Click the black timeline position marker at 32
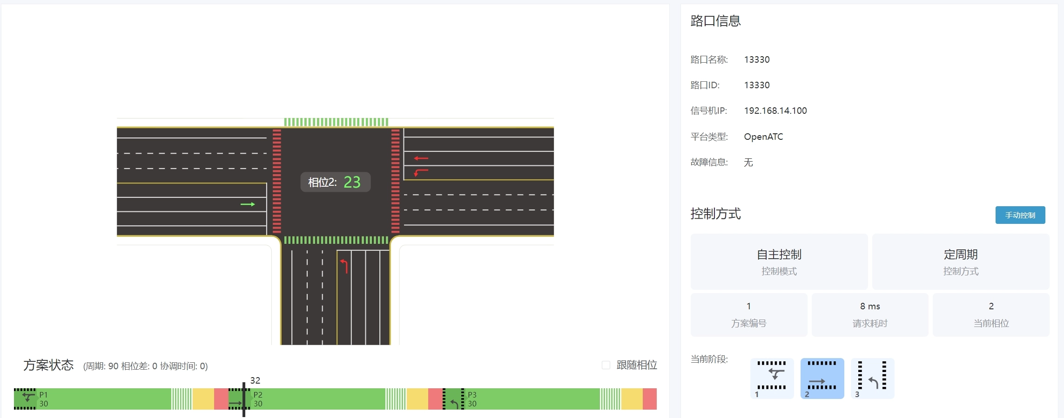1064x418 pixels. point(244,399)
